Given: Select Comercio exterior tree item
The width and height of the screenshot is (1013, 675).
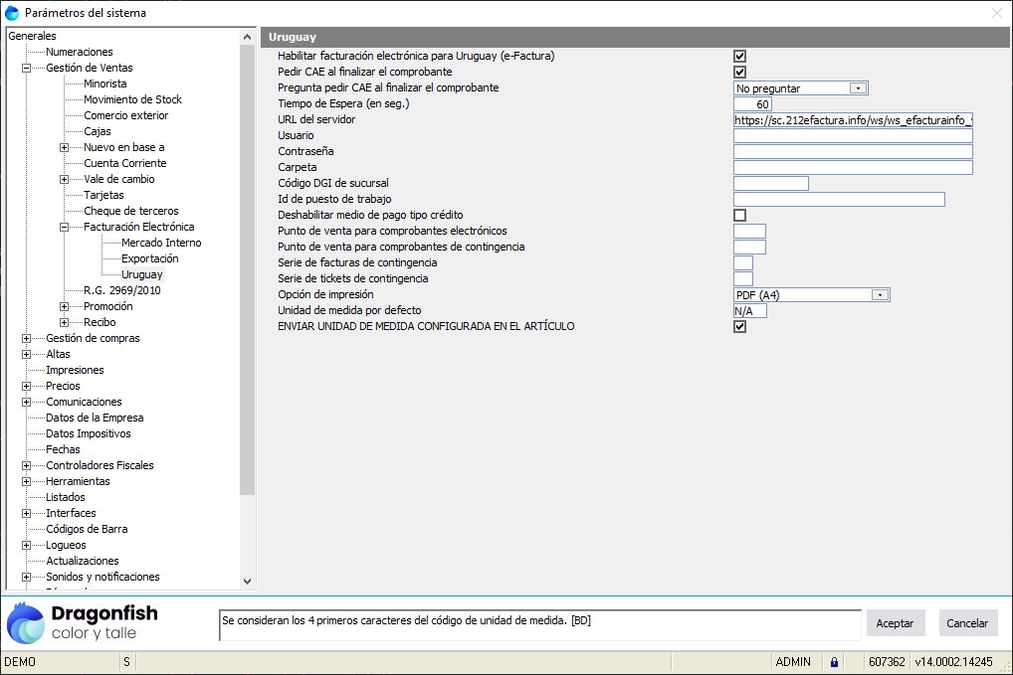Looking at the screenshot, I should 126,115.
